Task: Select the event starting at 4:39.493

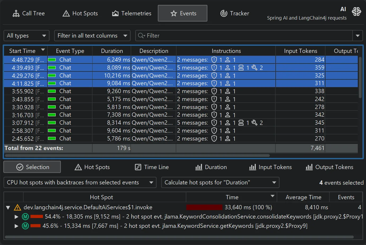Action: click(181, 67)
